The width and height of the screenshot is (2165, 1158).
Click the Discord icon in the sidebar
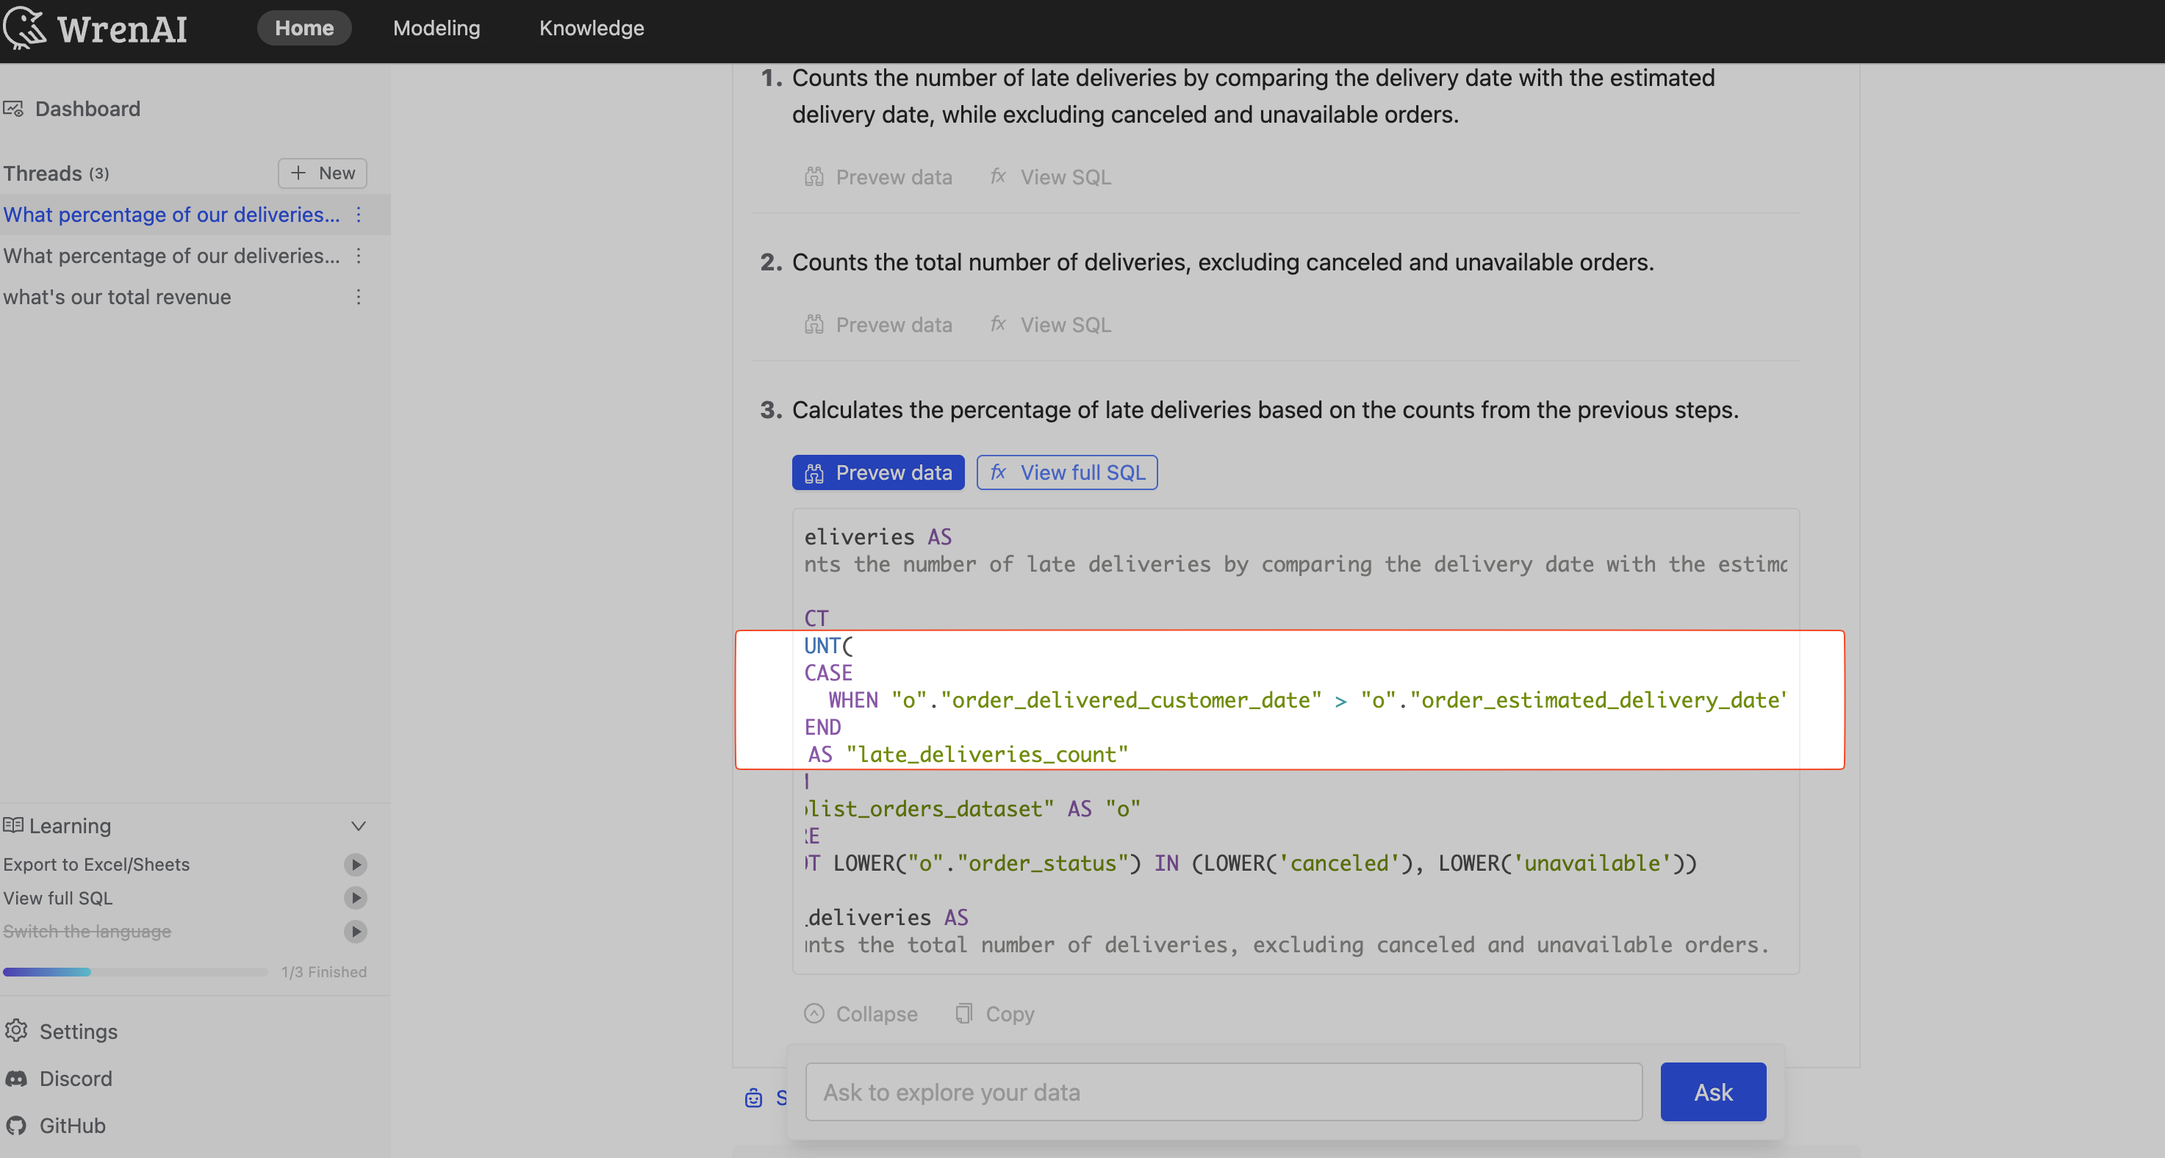tap(17, 1078)
